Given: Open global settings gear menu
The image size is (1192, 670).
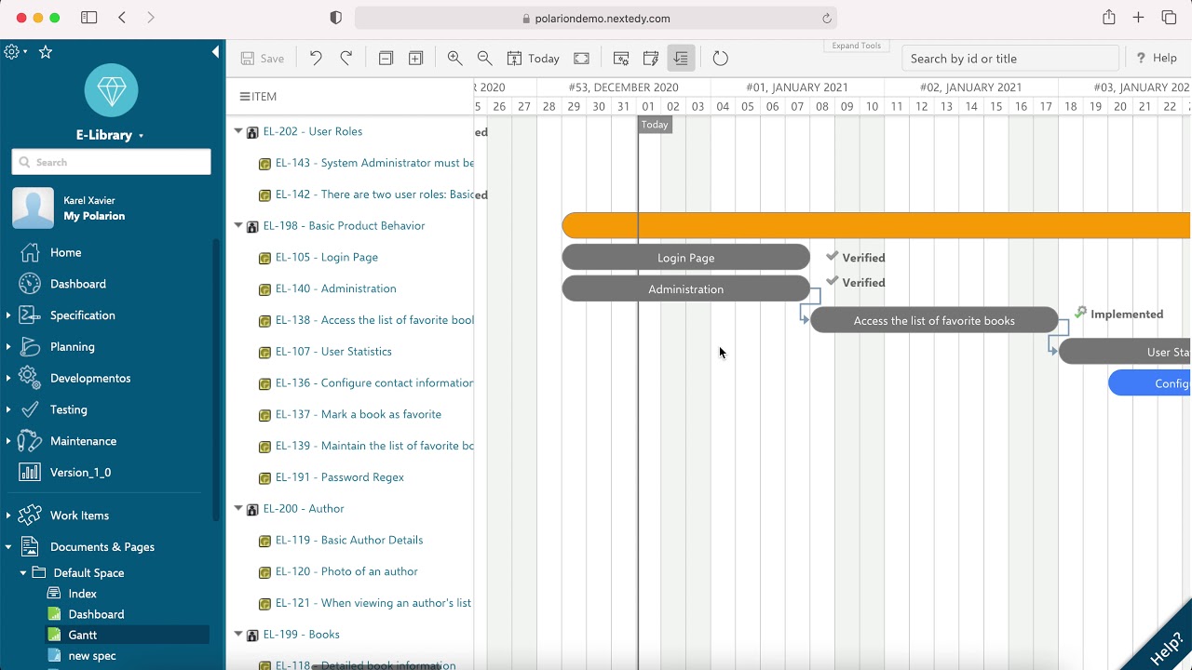Looking at the screenshot, I should 15,52.
